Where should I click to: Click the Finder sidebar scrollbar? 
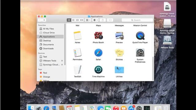coord(65,44)
